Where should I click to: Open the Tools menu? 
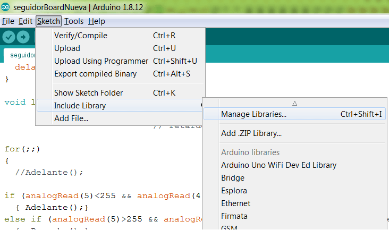click(x=74, y=21)
